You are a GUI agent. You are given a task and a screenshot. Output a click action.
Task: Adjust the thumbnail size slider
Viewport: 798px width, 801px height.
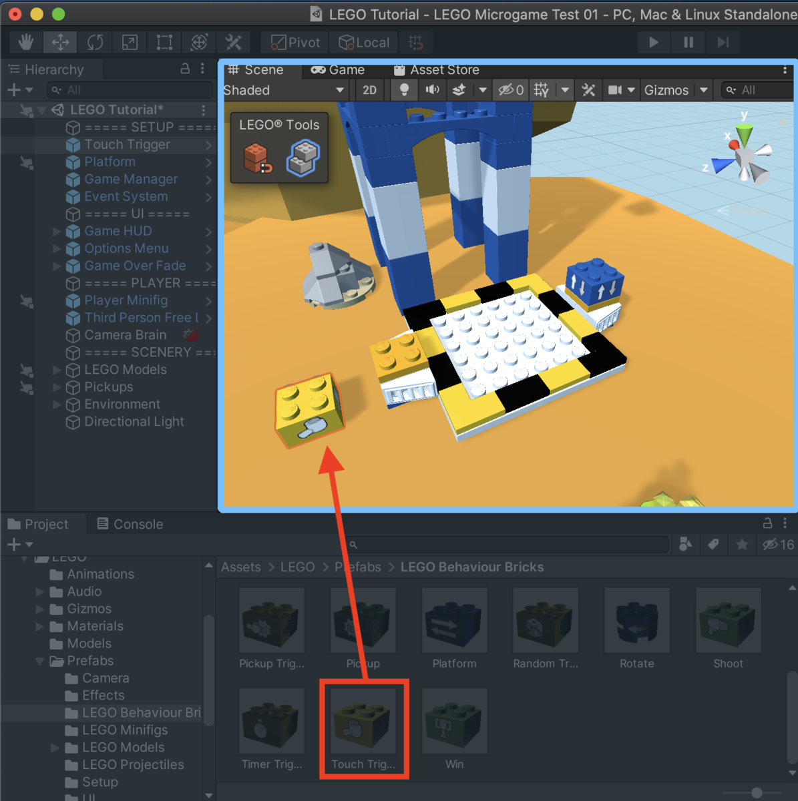[x=757, y=793]
